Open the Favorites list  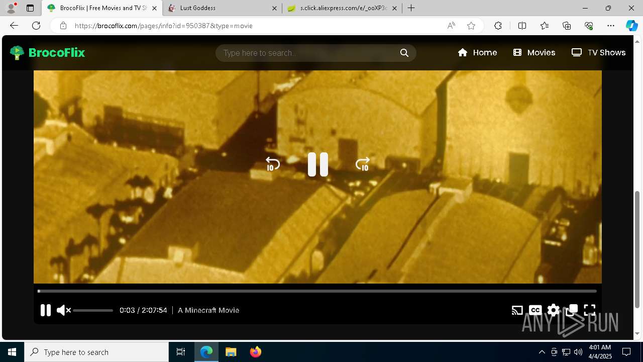click(x=545, y=26)
